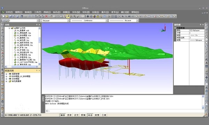Click the Save floppy disk icon
This screenshot has height=125, width=209.
(10, 16)
